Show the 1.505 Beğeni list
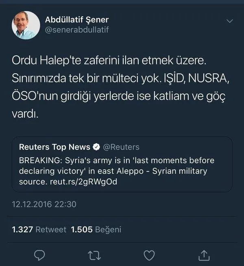Image resolution: width=244 pixels, height=266 pixels. 96,229
